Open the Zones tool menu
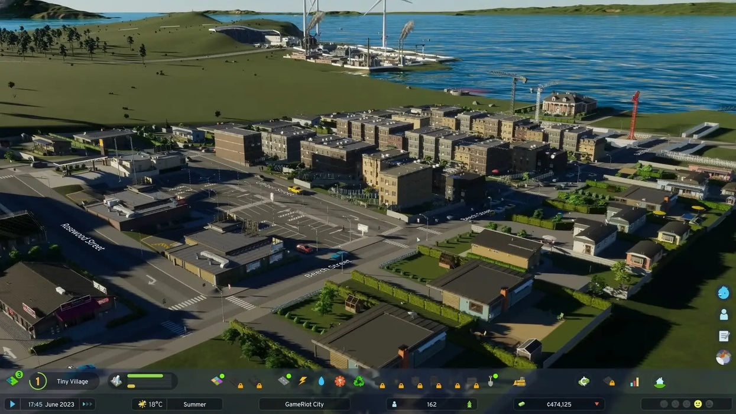The width and height of the screenshot is (736, 414). click(x=217, y=381)
